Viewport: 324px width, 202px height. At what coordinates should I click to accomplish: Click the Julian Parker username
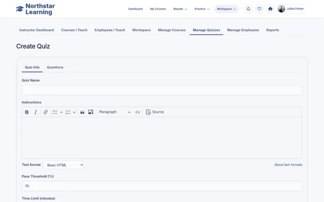295,9
